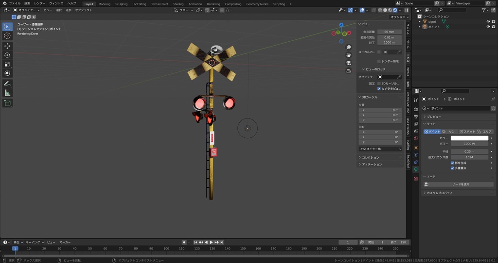Select the スポット light type
Viewport: 498px width, 263px height.
click(x=467, y=131)
